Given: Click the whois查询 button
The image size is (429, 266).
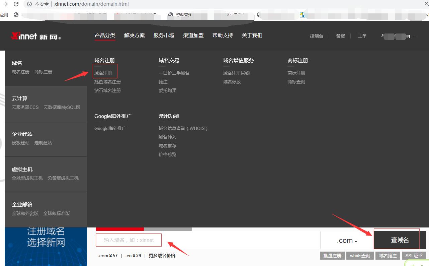Looking at the screenshot, I should 360,256.
